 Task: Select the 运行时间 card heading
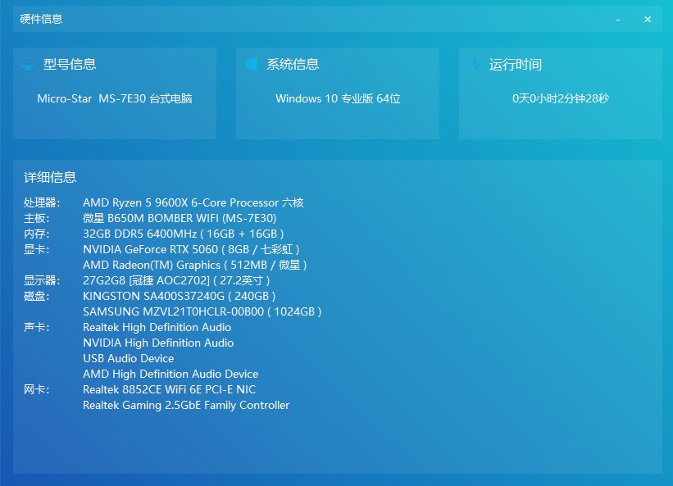(x=516, y=65)
